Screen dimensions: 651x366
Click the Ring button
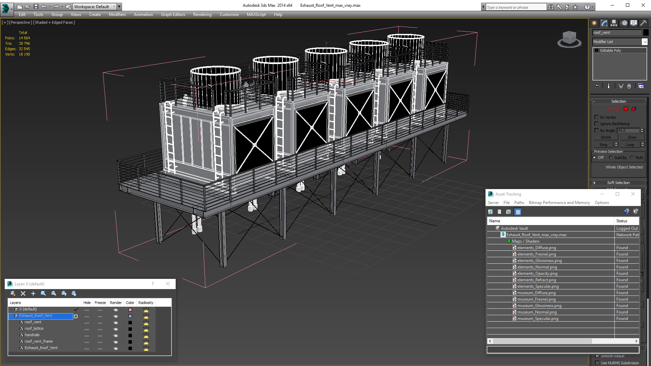604,145
